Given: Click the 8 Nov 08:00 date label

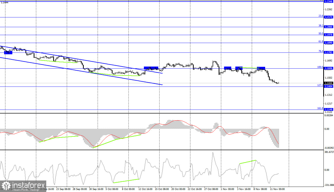Looking at the screenshot, I should coord(260,189).
